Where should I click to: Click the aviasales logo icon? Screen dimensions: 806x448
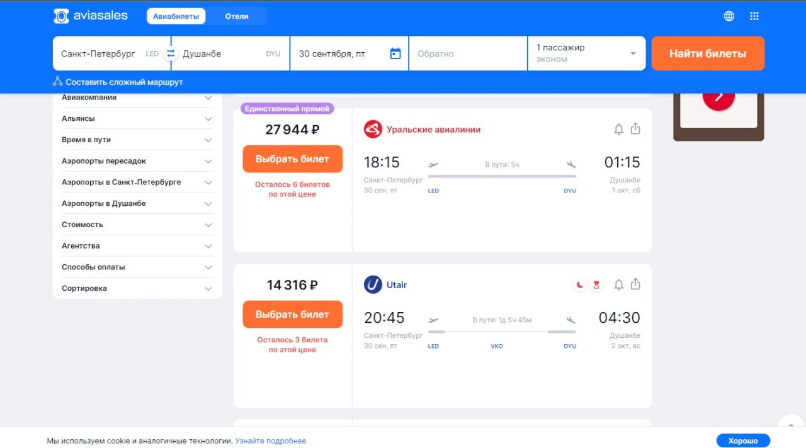point(61,16)
